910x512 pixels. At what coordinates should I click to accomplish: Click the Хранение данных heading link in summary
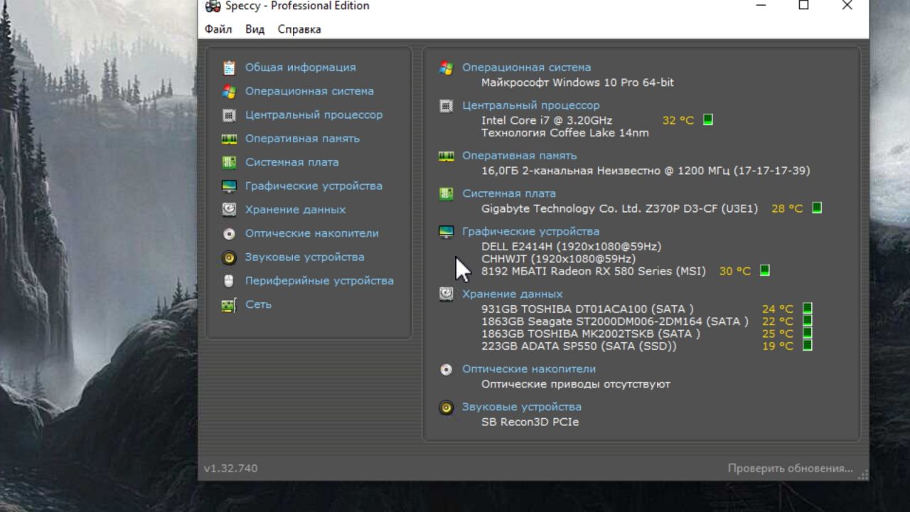point(512,294)
